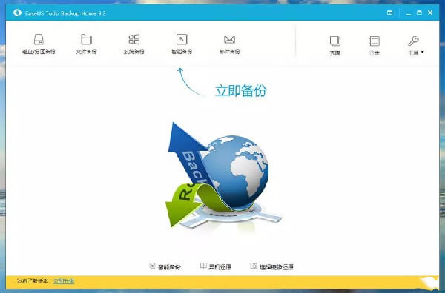
Task: Minimize the EaseUS Todo Backup window
Action: [409, 13]
